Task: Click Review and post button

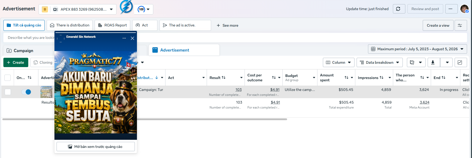Action: (x=425, y=9)
